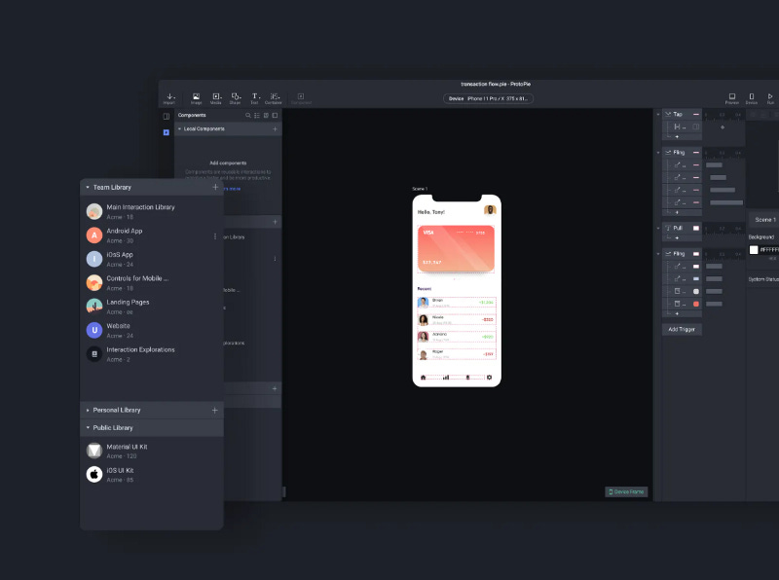This screenshot has height=580, width=779.
Task: Select the Tap trigger
Action: tap(683, 114)
